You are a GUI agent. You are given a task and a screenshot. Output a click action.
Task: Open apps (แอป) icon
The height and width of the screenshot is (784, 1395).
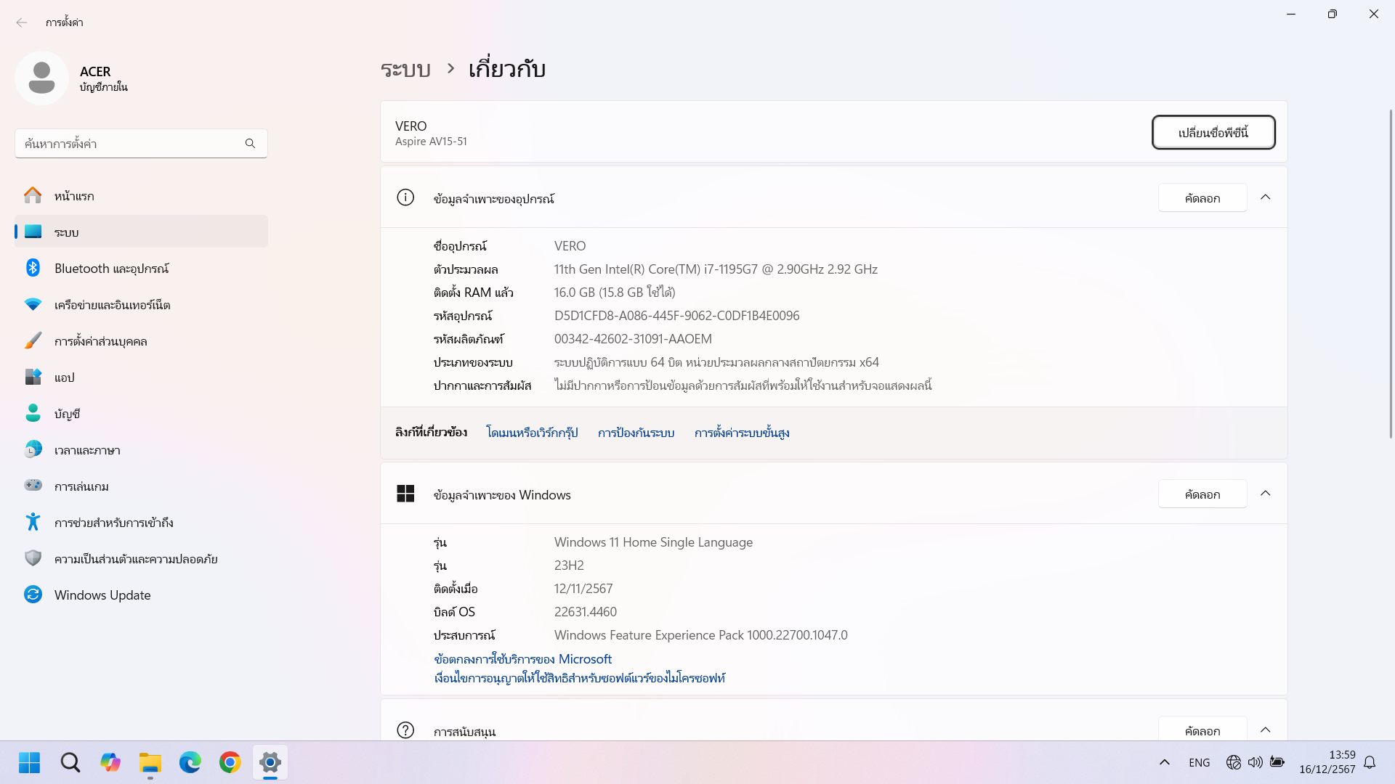click(x=33, y=377)
